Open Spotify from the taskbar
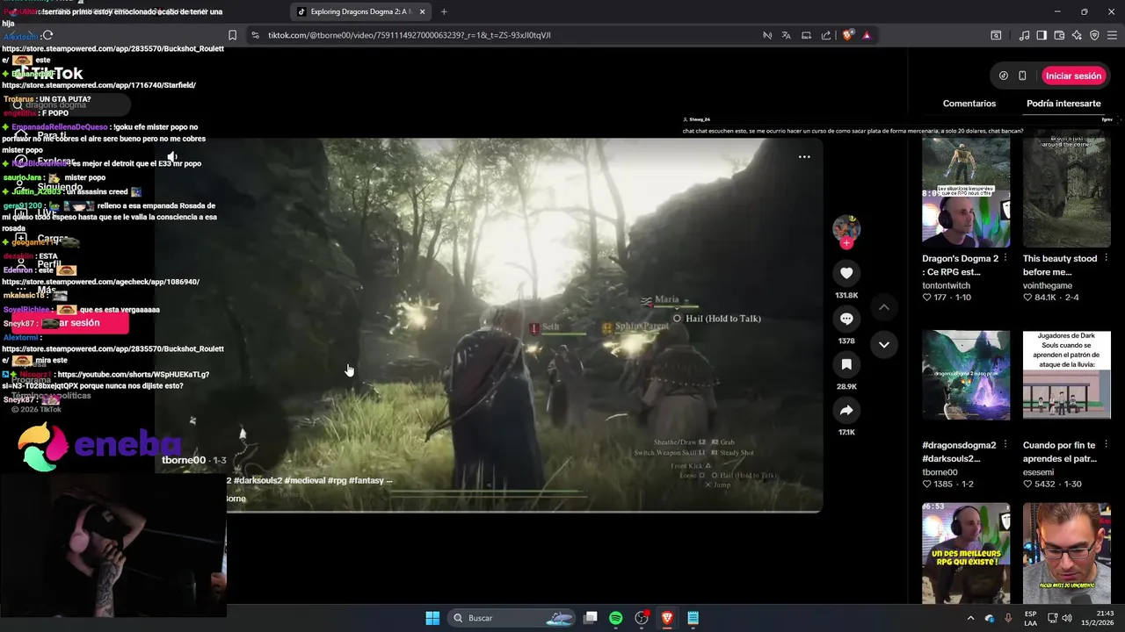Viewport: 1125px width, 632px height. pyautogui.click(x=615, y=618)
